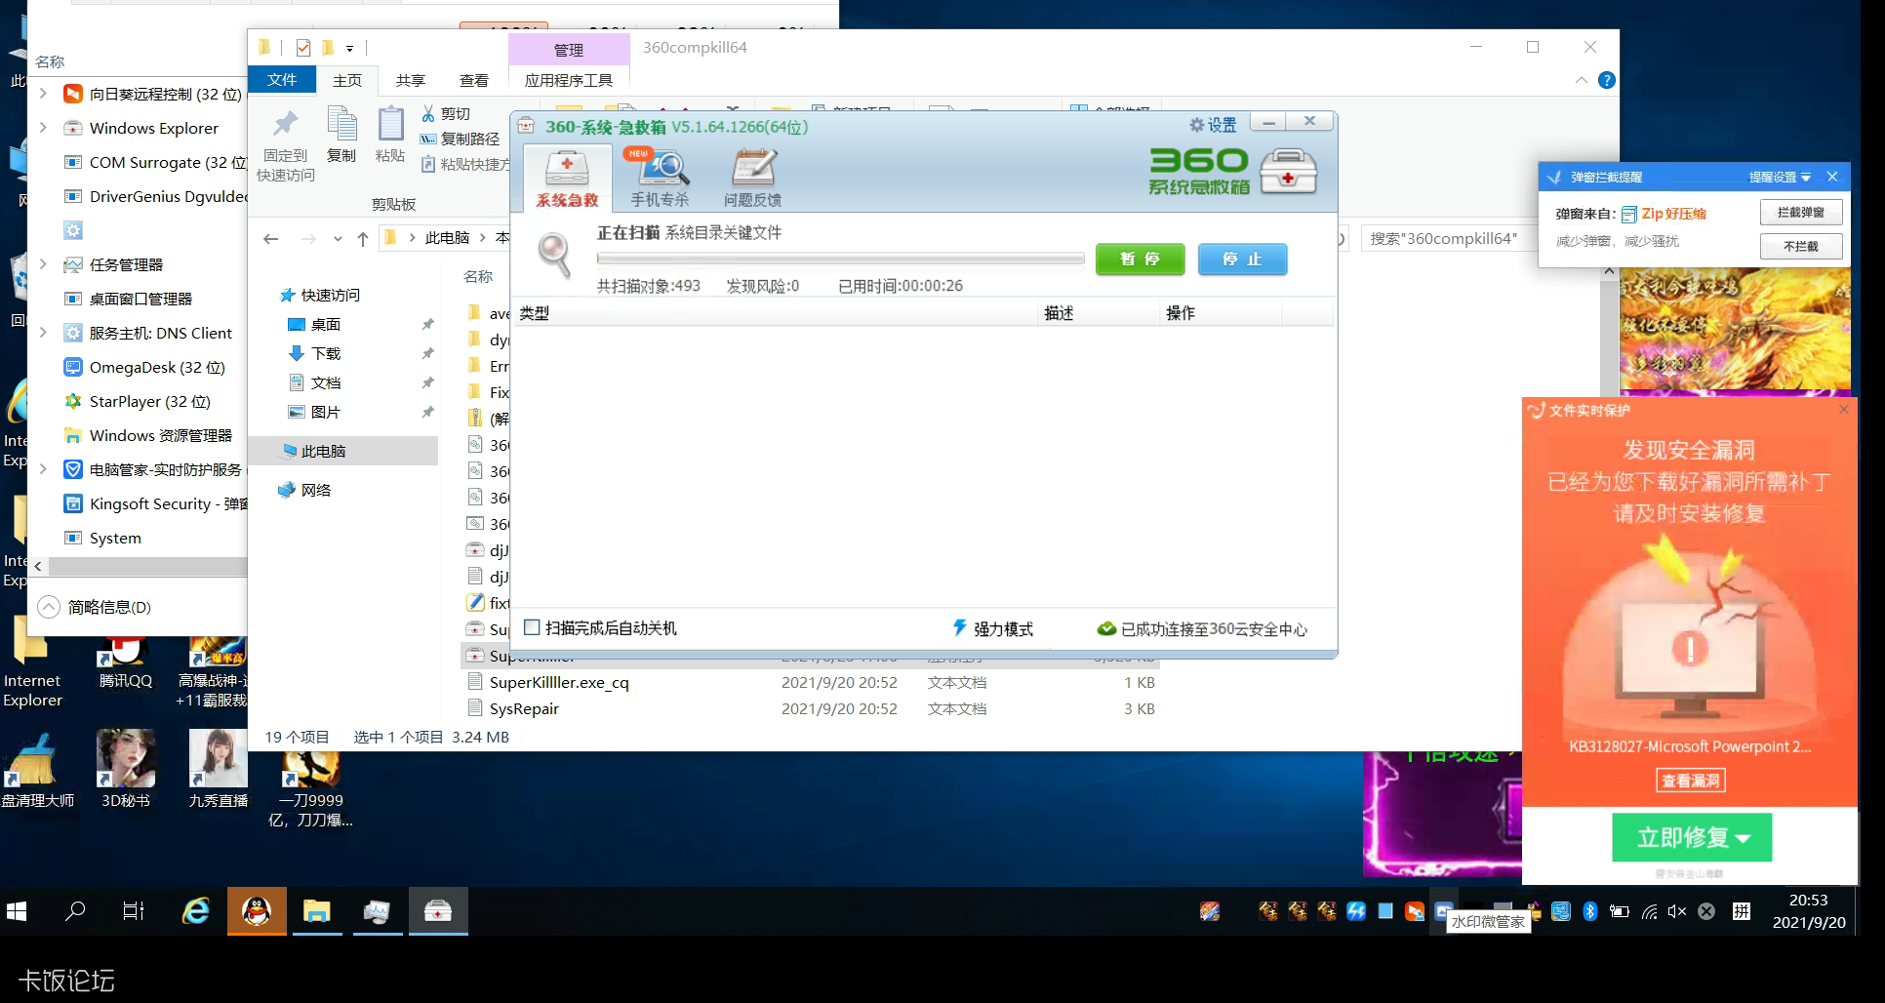
Task: Turn on 强力模式 in 360 rescue
Action: (992, 628)
